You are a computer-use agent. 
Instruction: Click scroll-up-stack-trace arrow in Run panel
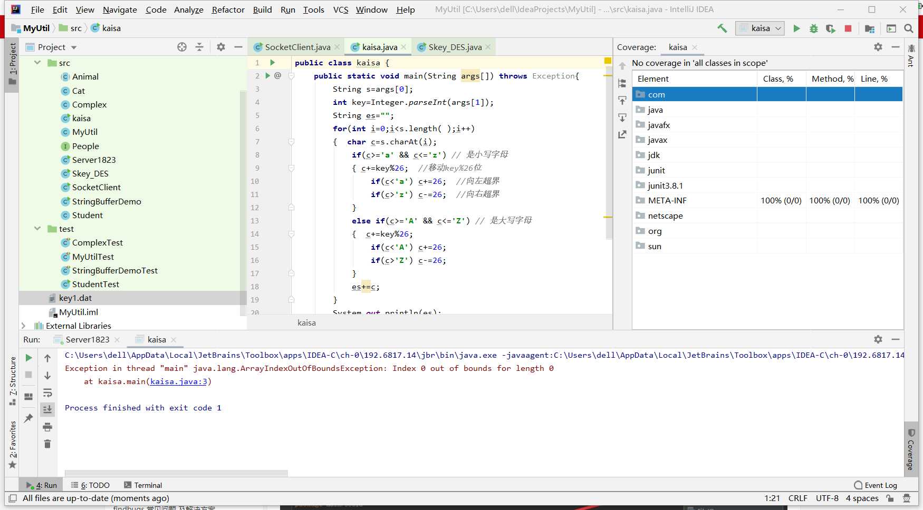pyautogui.click(x=47, y=358)
